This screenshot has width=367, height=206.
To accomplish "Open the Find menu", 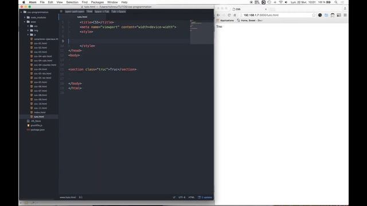I will pyautogui.click(x=84, y=2).
